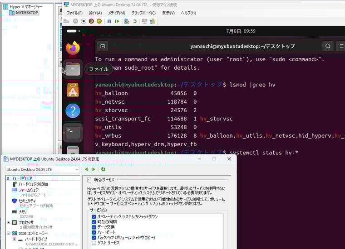345x249 pixels.
Task: Refresh the settings with green reload icon
Action: coord(103,169)
